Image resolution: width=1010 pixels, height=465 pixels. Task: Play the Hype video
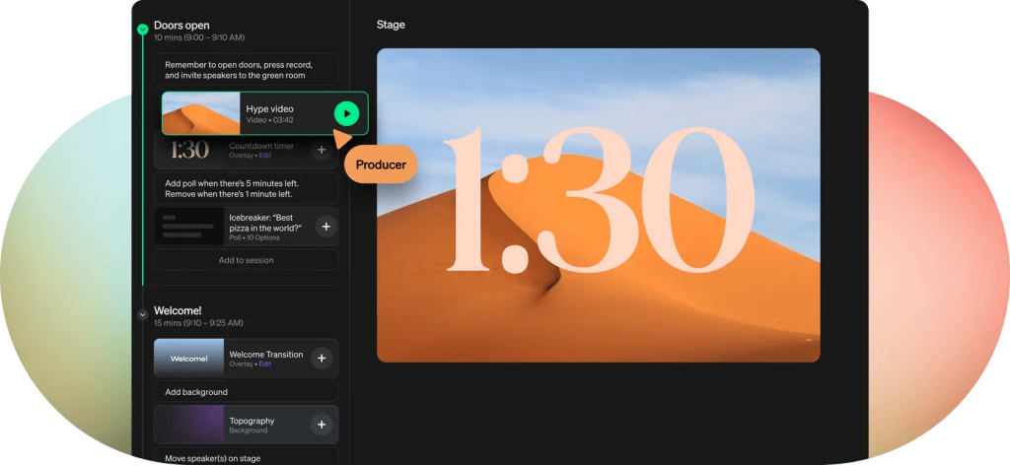point(346,114)
